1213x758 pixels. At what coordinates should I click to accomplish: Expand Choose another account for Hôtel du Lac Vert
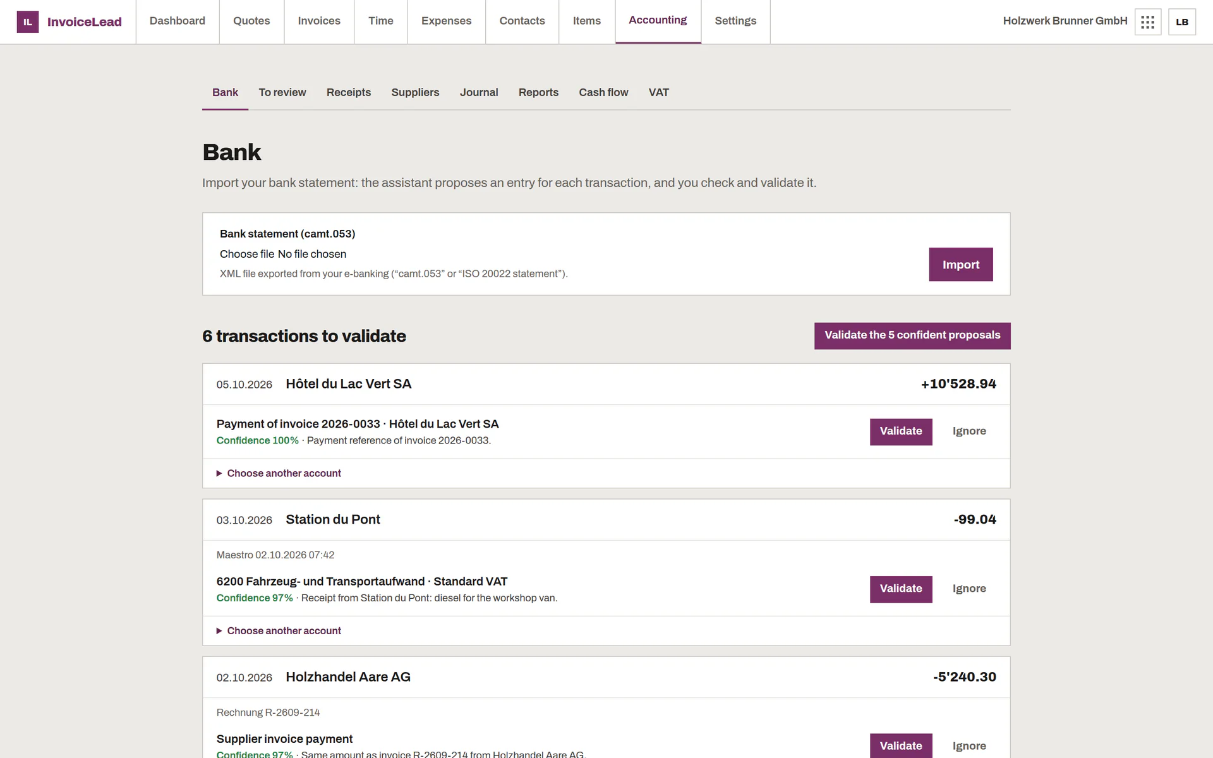(x=279, y=473)
